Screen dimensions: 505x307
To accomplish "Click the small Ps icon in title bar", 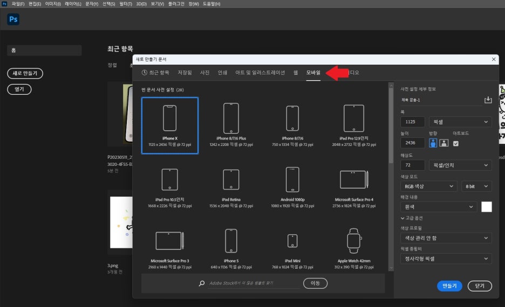I will click(4, 4).
